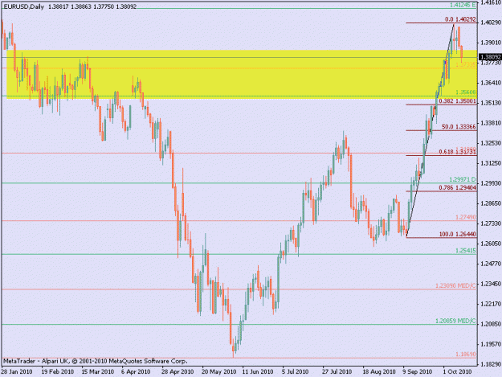502x377 pixels.
Task: Select the 1.23090 MID/C level label
Action: (x=455, y=285)
